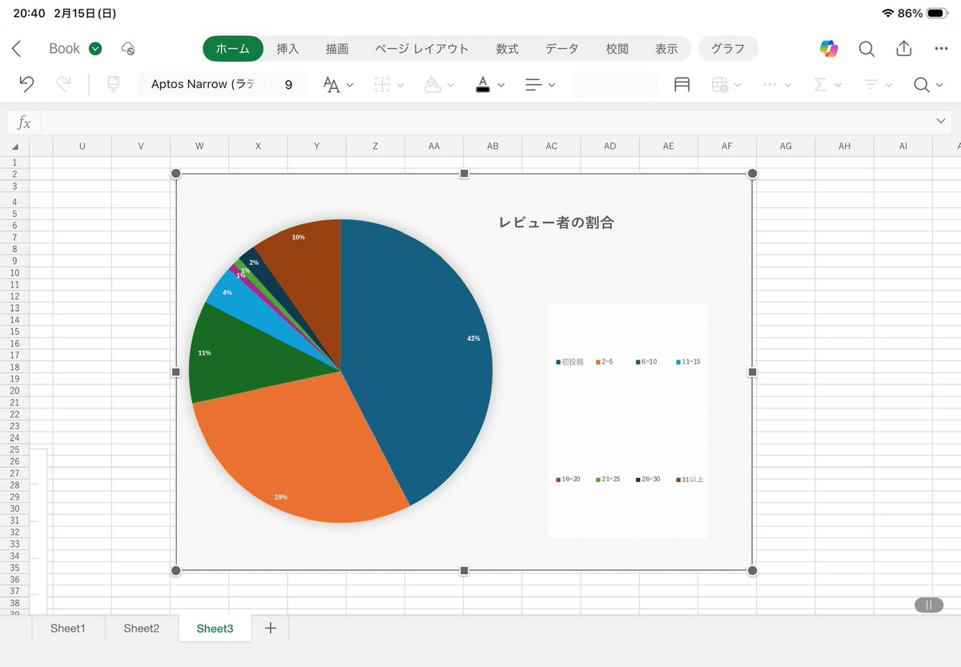Apply the font color A button

[x=483, y=84]
